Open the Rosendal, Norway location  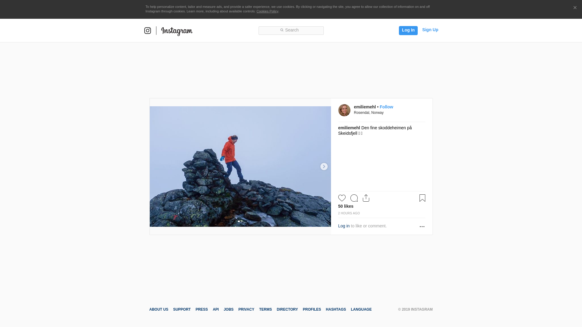pos(369,113)
